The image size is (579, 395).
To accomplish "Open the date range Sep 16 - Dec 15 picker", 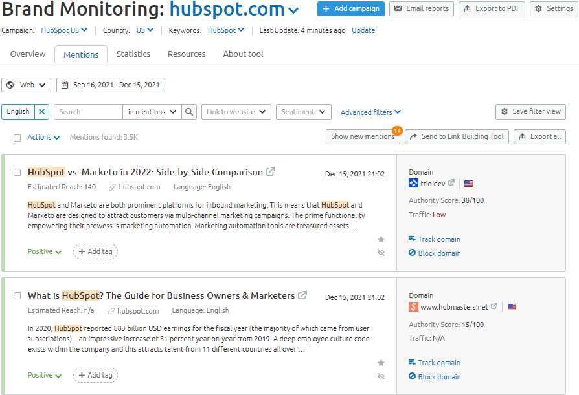I will click(x=111, y=85).
